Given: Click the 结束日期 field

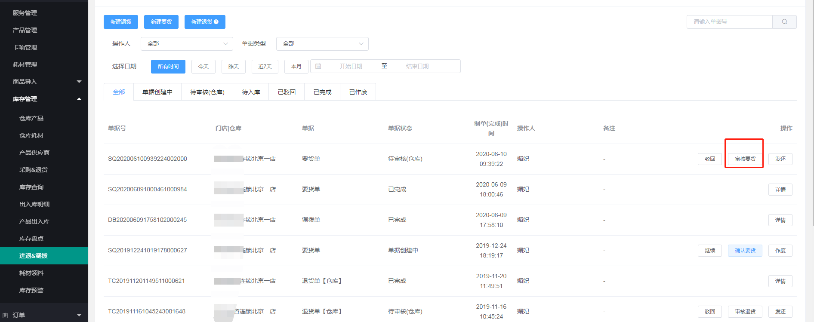Looking at the screenshot, I should point(417,66).
